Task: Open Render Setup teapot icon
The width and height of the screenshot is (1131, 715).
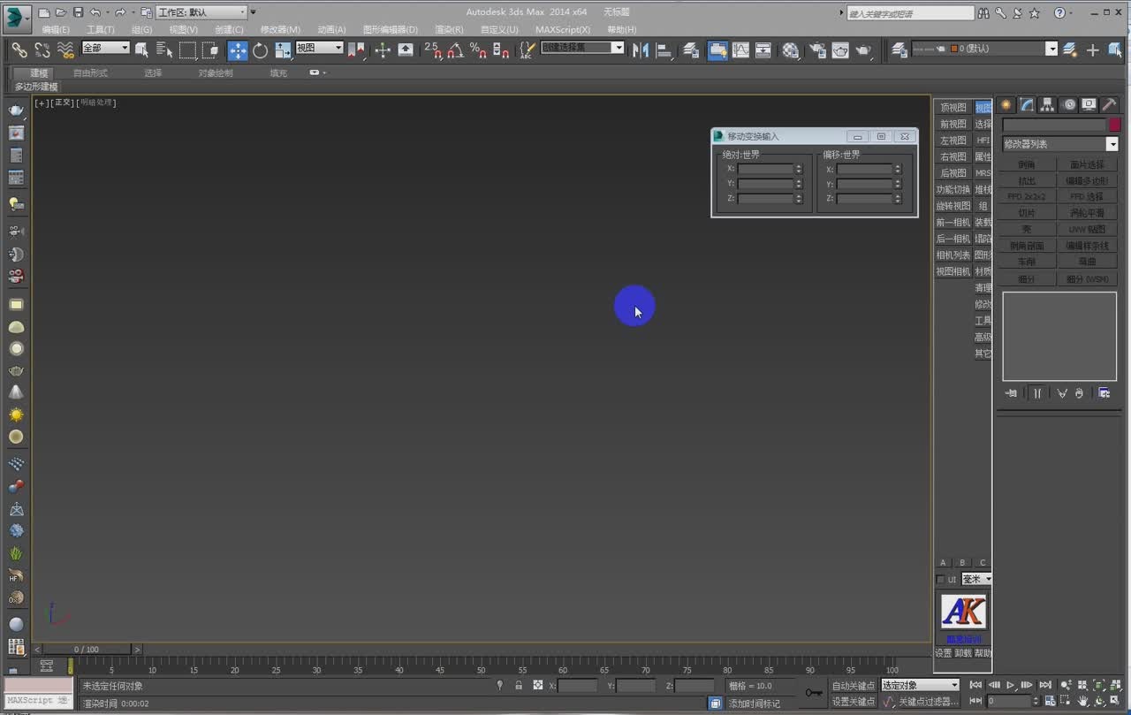Action: pos(817,50)
